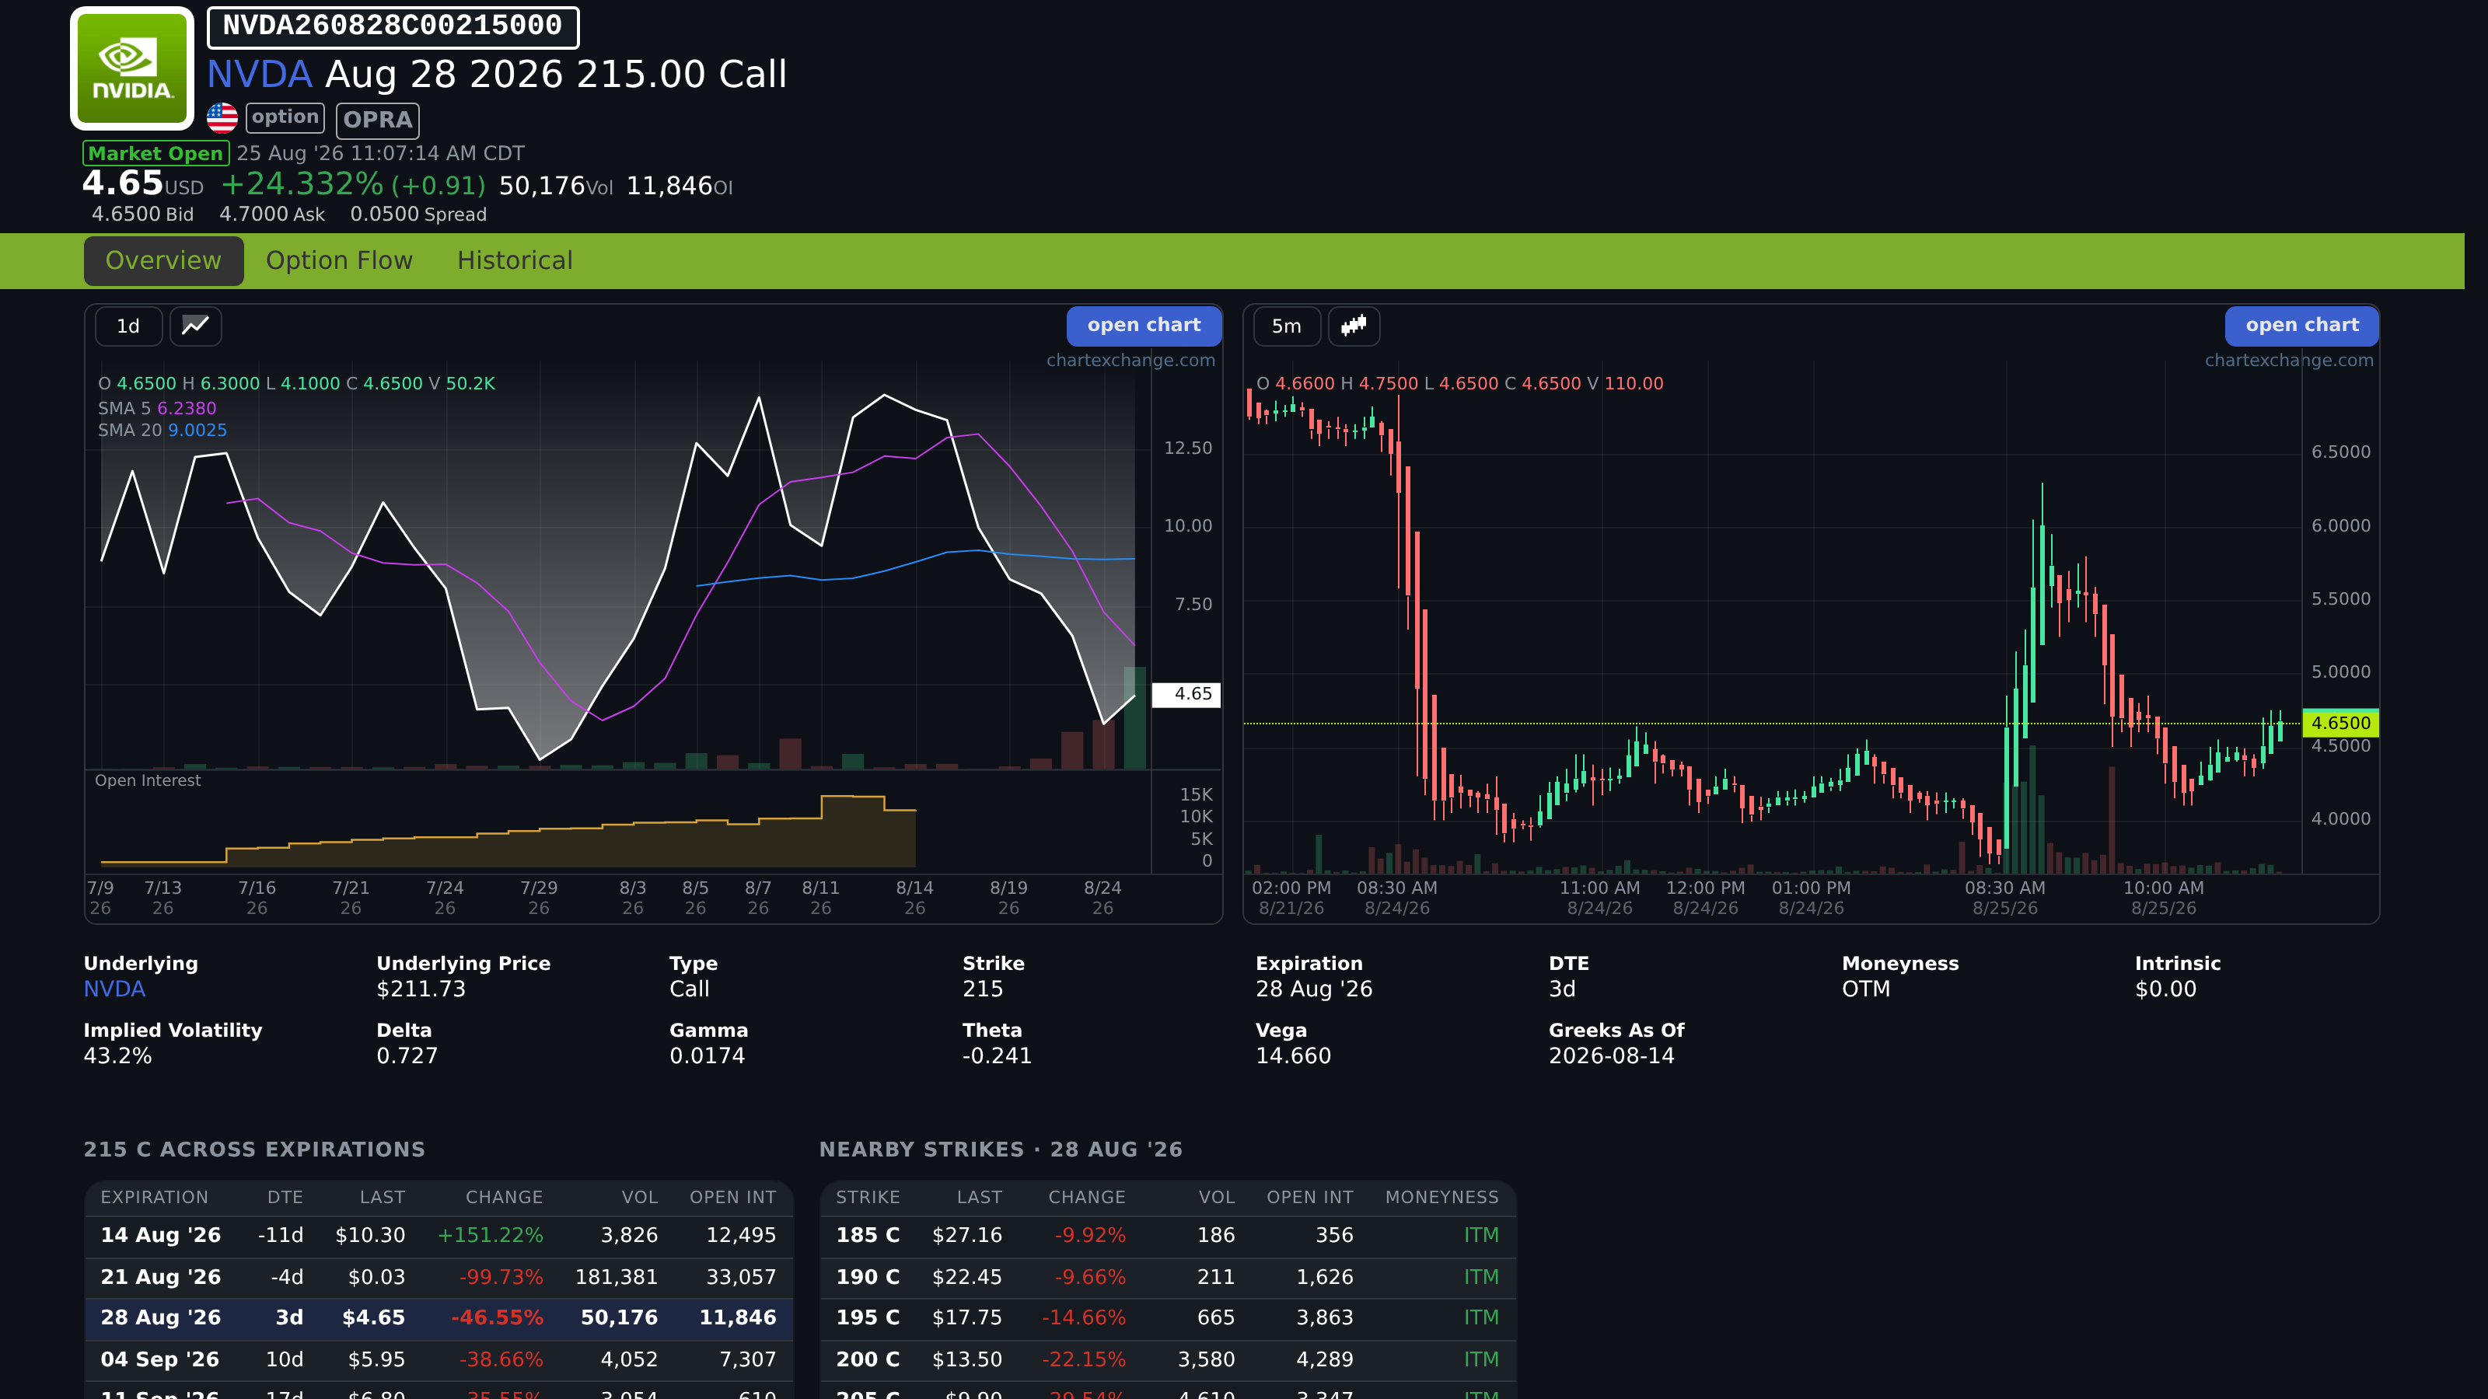Open the 5m intraday chart in full view

coord(2302,326)
